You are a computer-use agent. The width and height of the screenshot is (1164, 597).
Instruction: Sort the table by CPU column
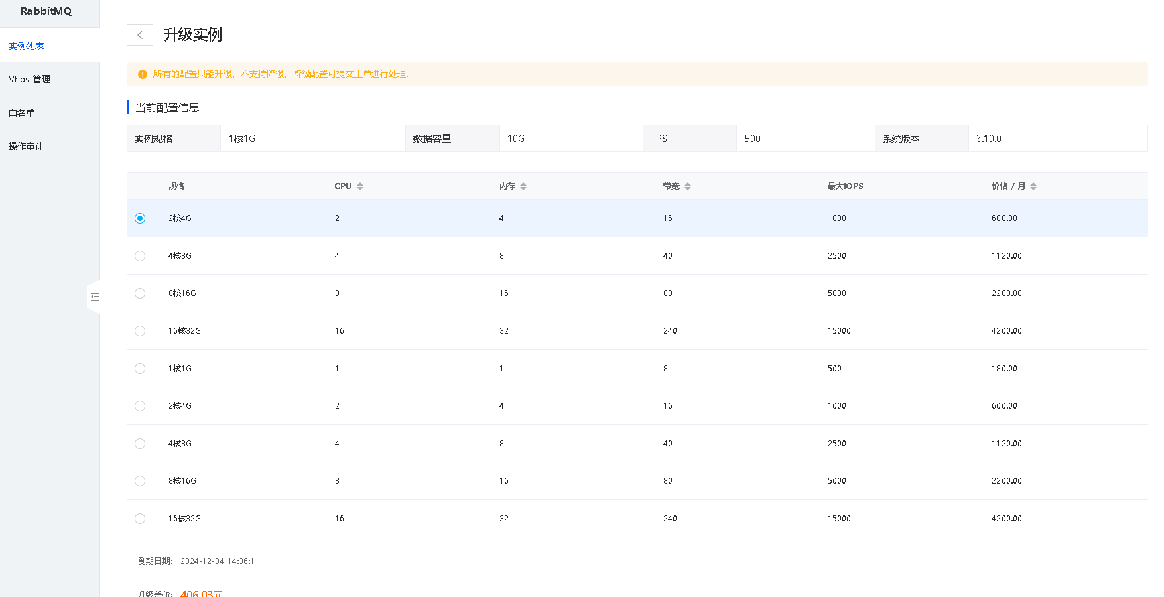[x=359, y=186]
